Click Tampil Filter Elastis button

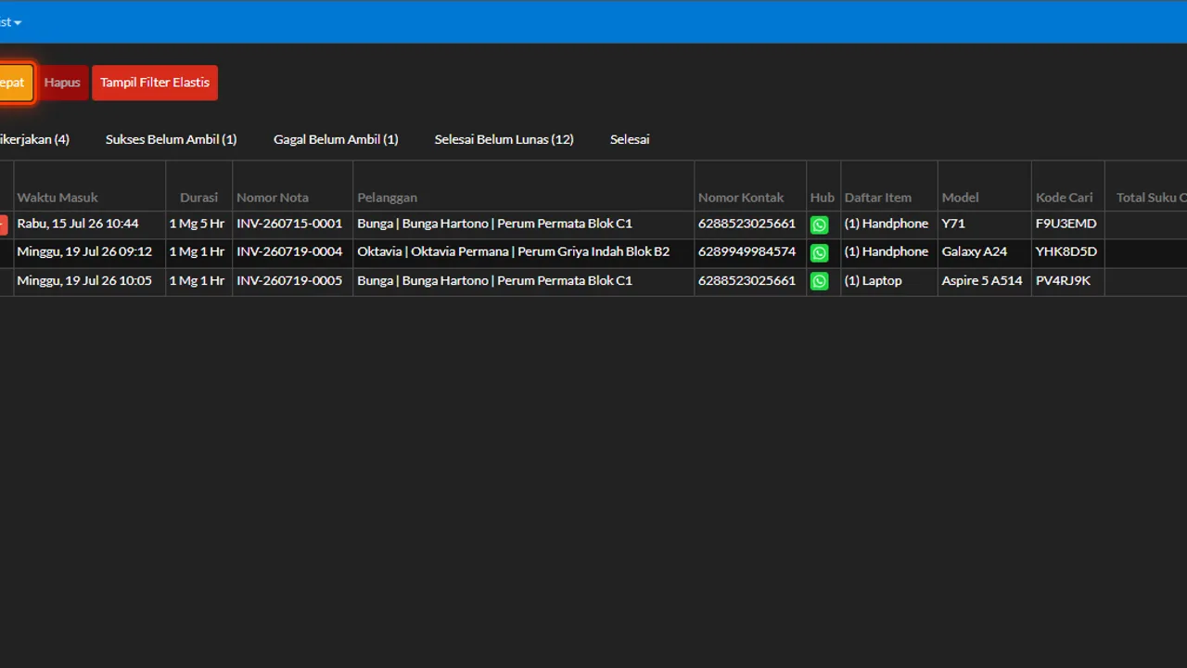155,83
